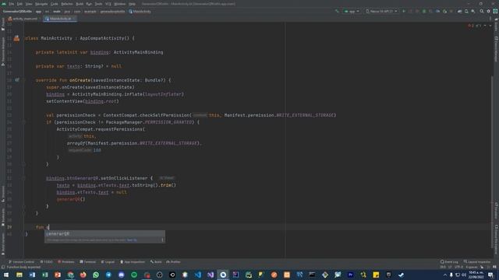Click the Attach Debugger to Android Process icon
Image resolution: width=499 pixels, height=280 pixels.
445,11
